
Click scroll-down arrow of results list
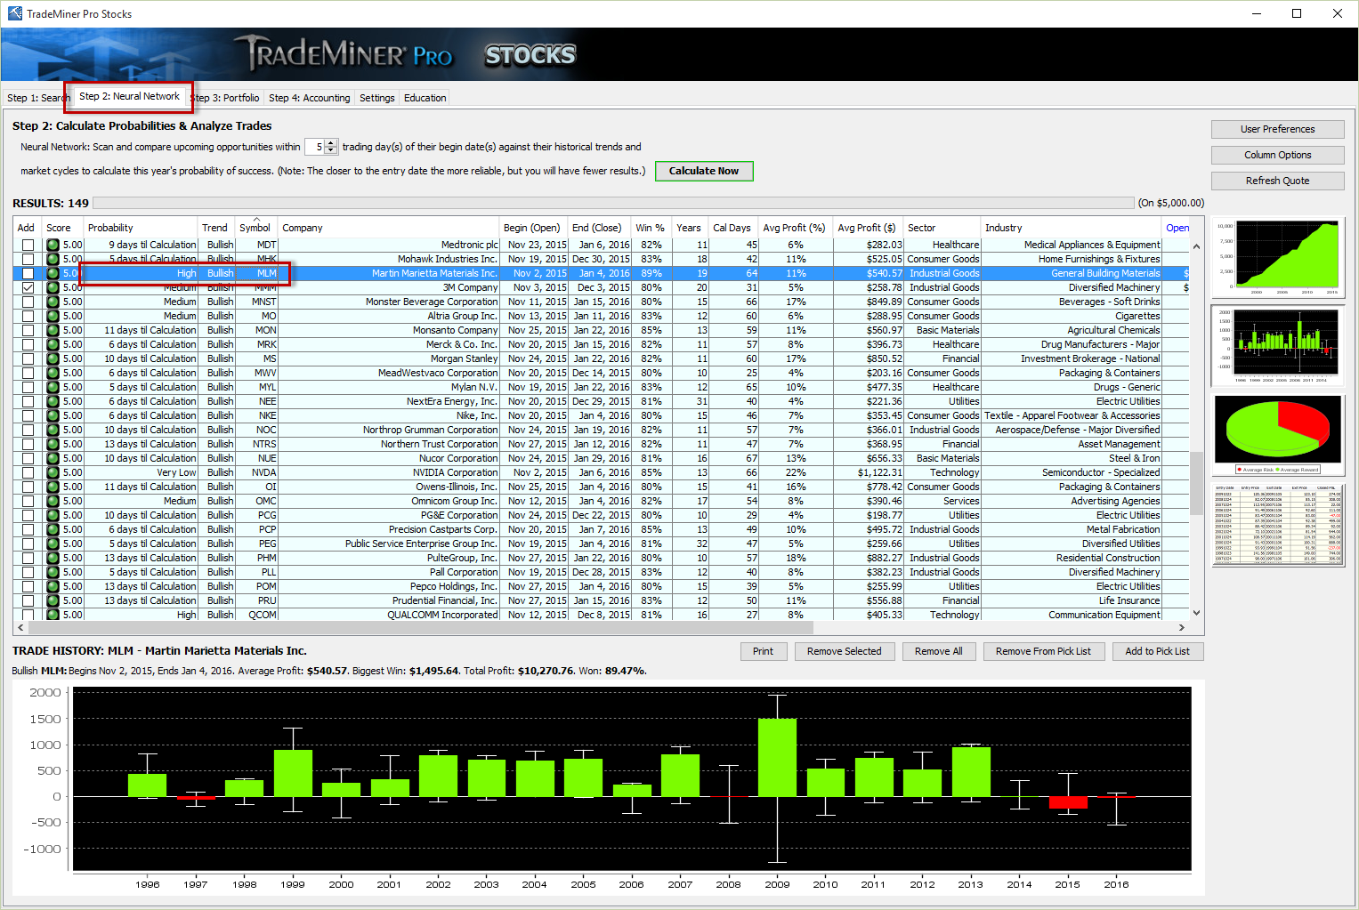click(x=1196, y=613)
